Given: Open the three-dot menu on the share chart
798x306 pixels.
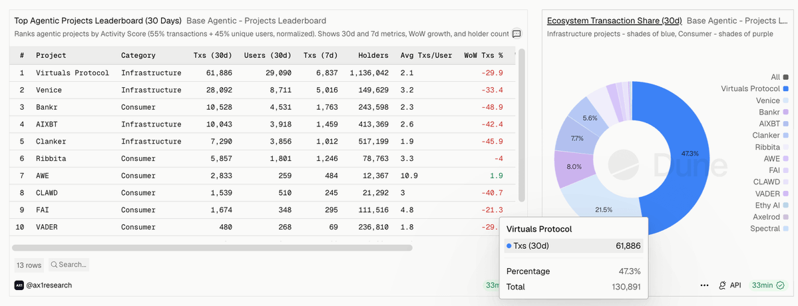Looking at the screenshot, I should click(x=704, y=285).
